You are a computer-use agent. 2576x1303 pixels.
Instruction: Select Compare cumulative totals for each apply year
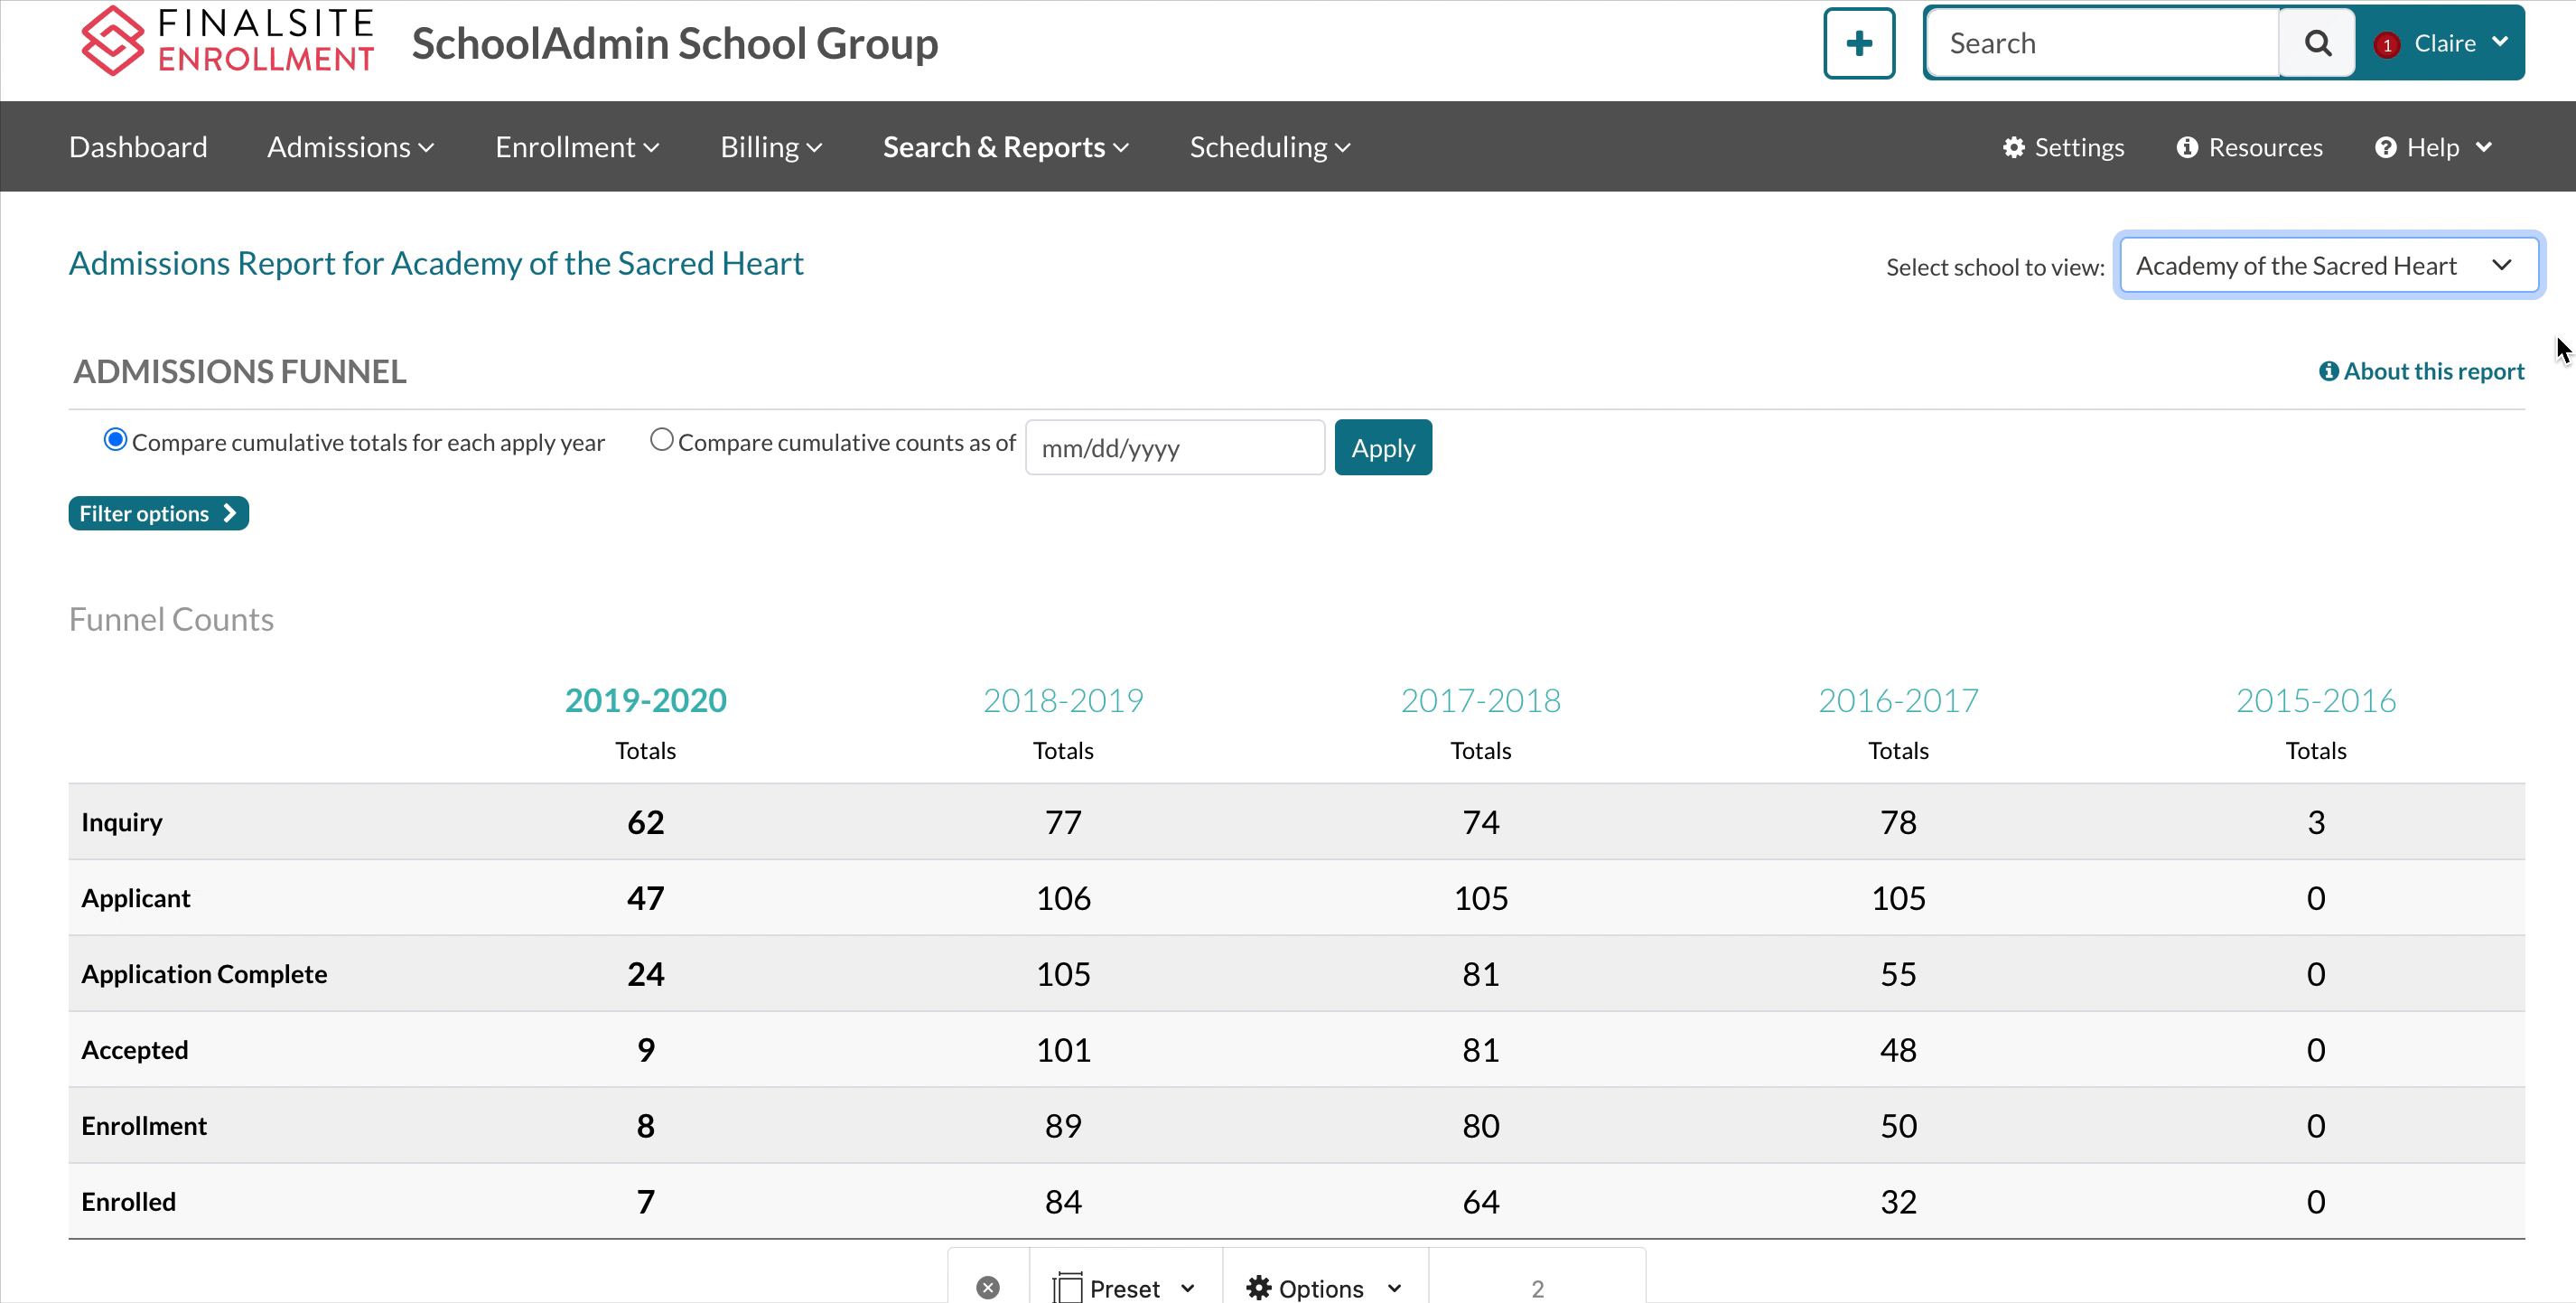click(x=115, y=439)
